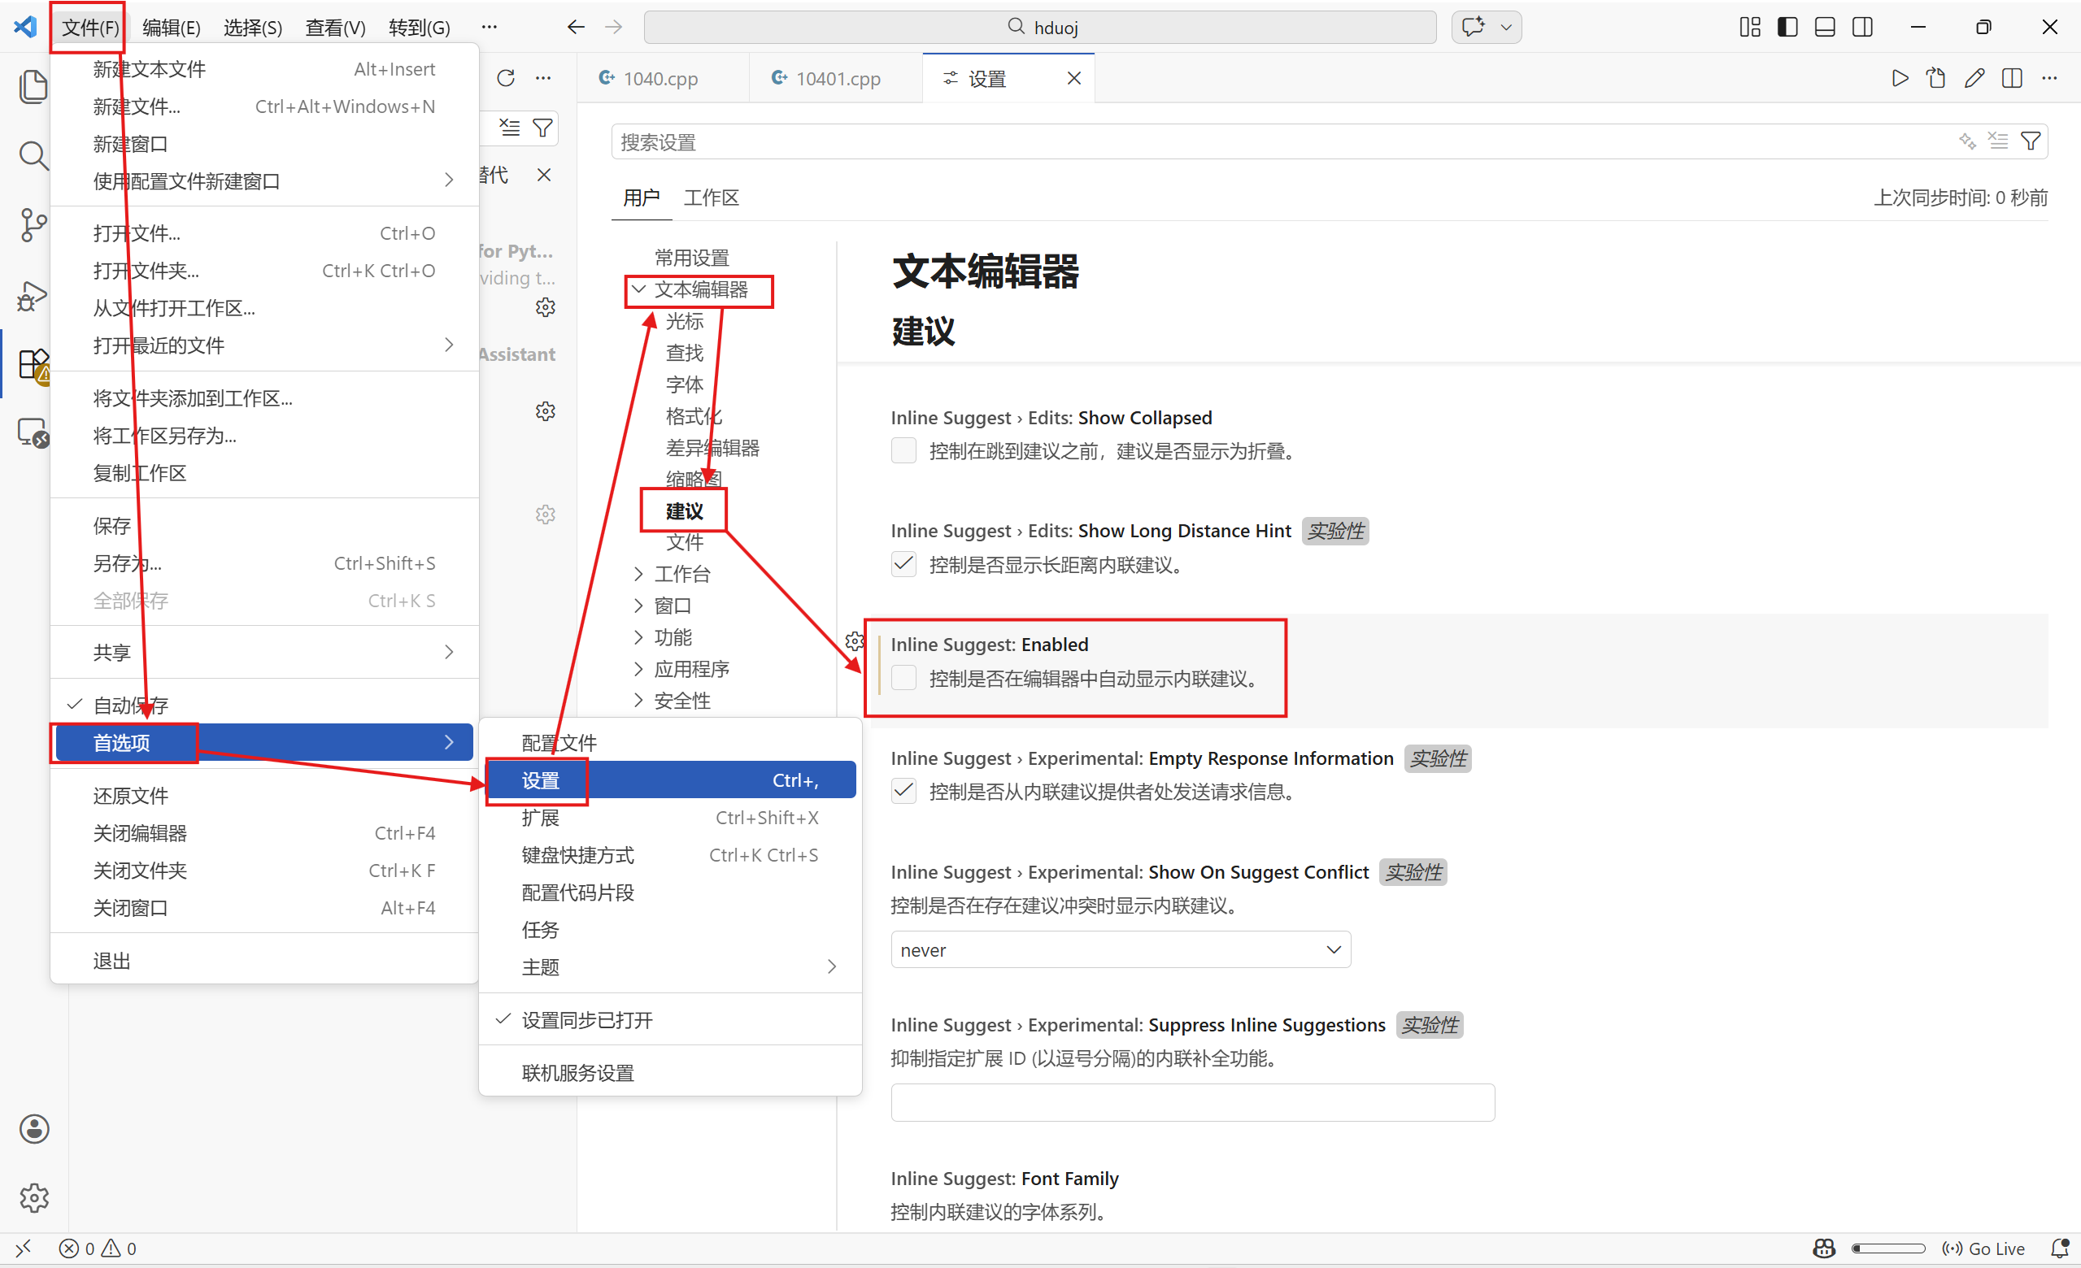Click the remote window indicator in the status bar
Screen dimensions: 2081x1268
click(23, 1248)
